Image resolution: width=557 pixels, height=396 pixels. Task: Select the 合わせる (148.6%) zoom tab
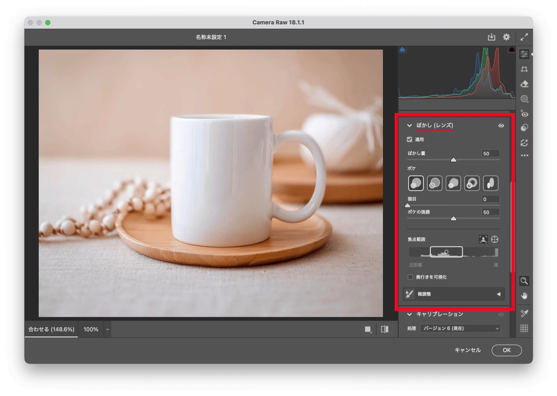(51, 329)
